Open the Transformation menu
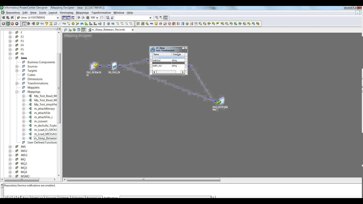The image size is (363, 204). coord(101,13)
